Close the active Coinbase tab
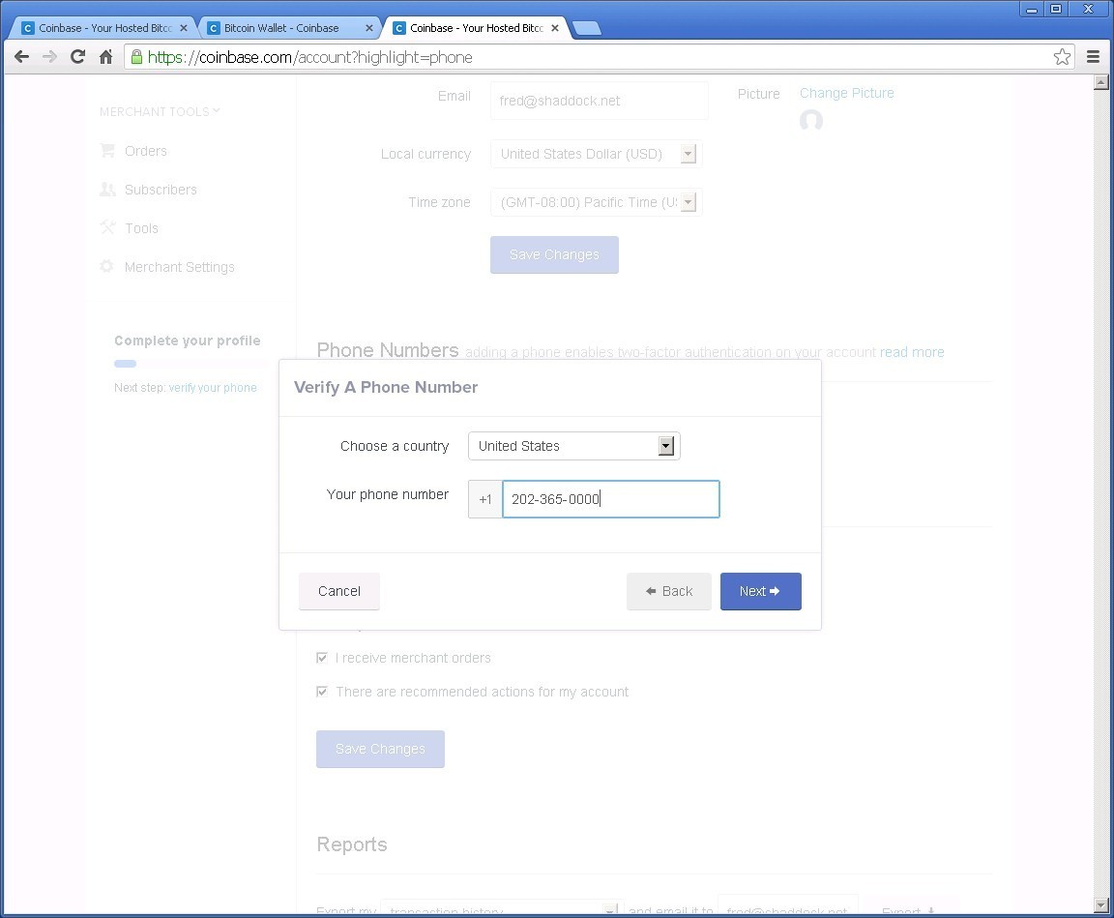 (555, 28)
